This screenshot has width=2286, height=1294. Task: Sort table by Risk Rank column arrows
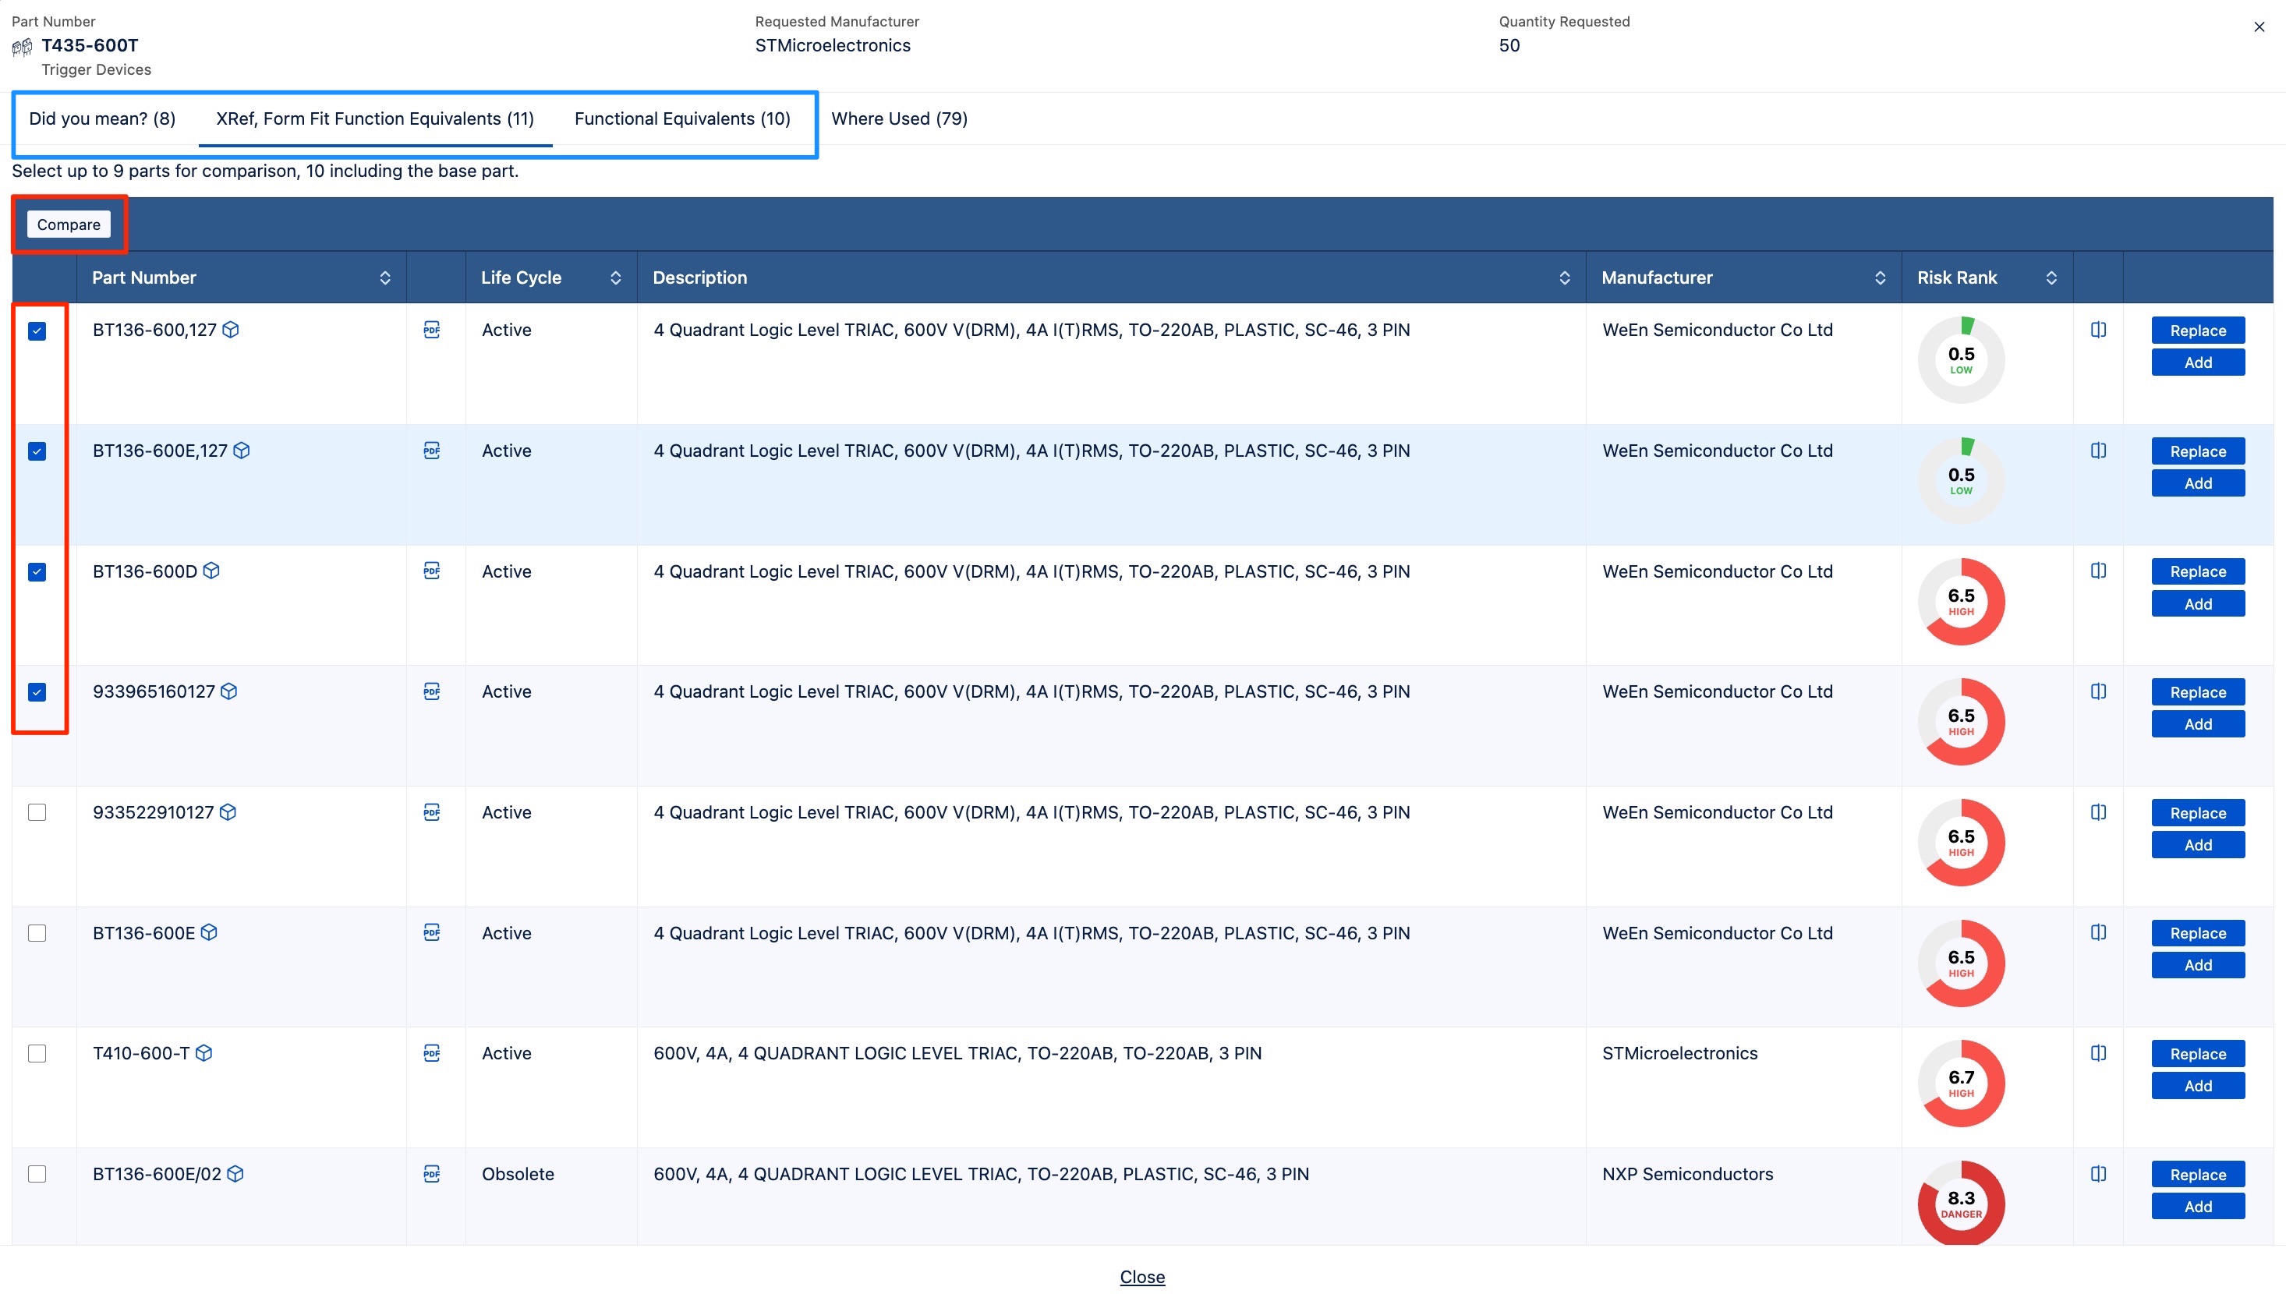(x=2051, y=278)
